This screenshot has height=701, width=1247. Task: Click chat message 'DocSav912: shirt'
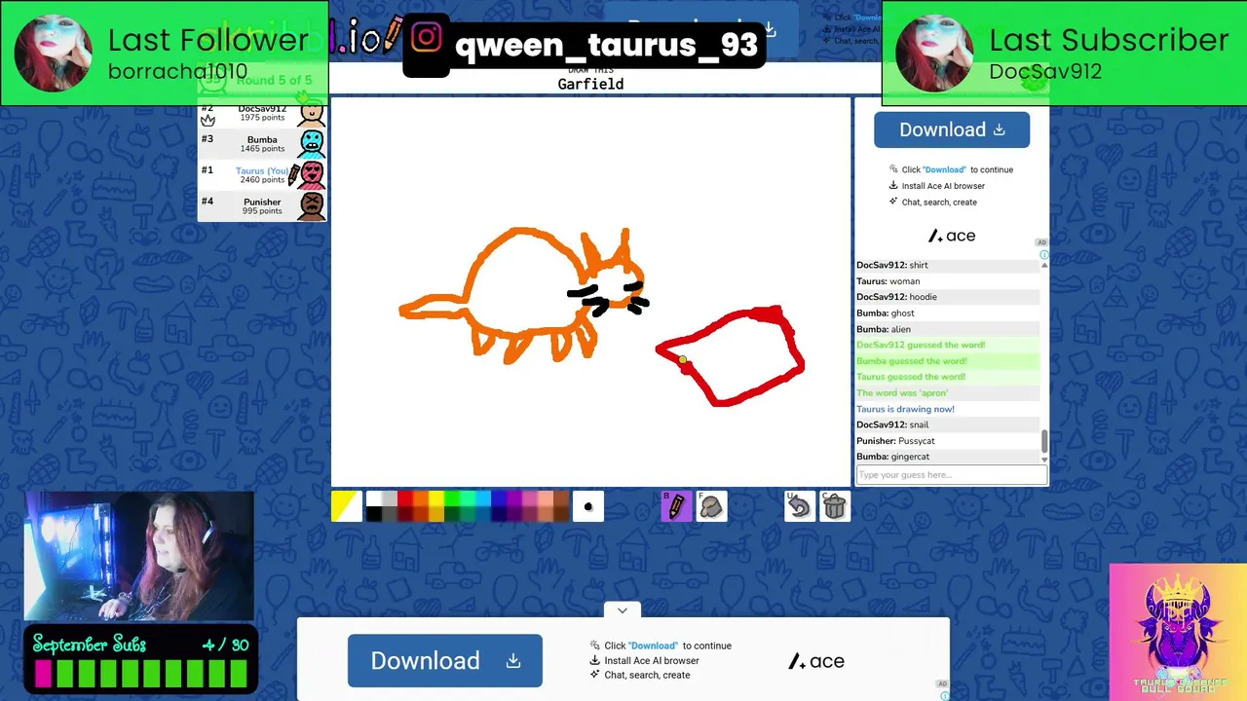(892, 265)
